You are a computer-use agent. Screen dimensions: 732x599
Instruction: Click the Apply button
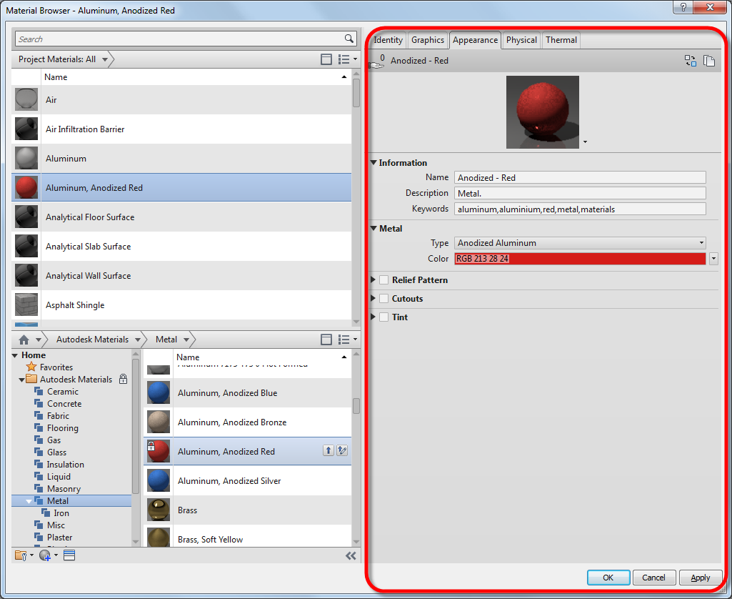(x=701, y=578)
